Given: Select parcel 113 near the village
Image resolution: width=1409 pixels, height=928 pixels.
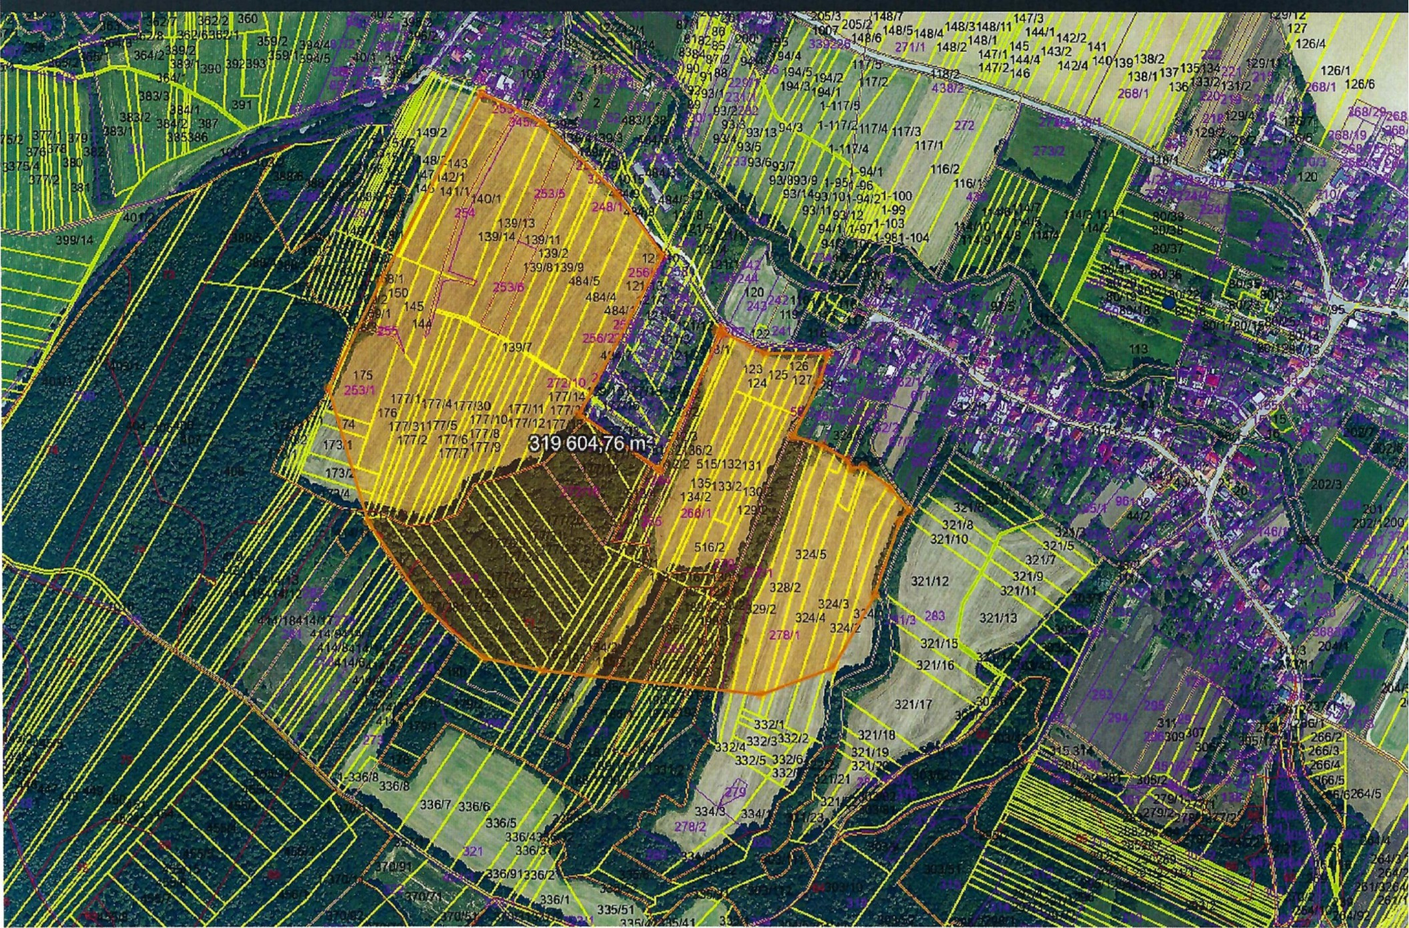Looking at the screenshot, I should pyautogui.click(x=1138, y=349).
